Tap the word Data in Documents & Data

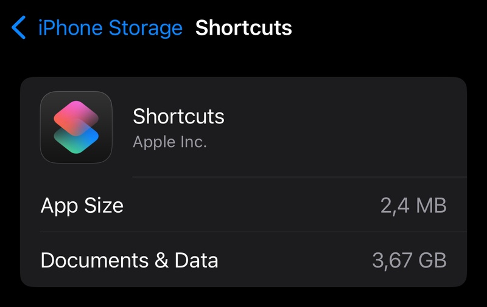tap(196, 260)
